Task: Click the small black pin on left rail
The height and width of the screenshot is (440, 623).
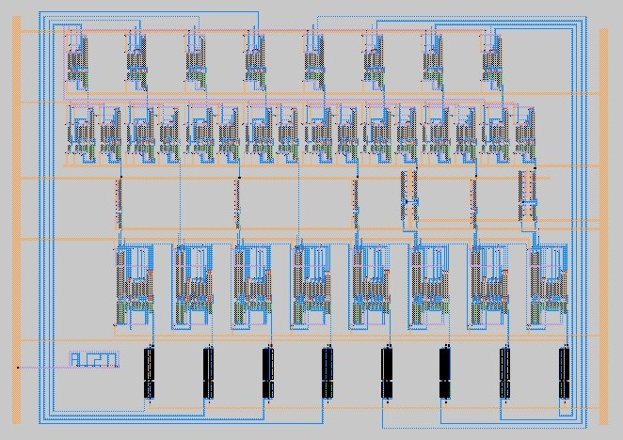Action: [17, 367]
